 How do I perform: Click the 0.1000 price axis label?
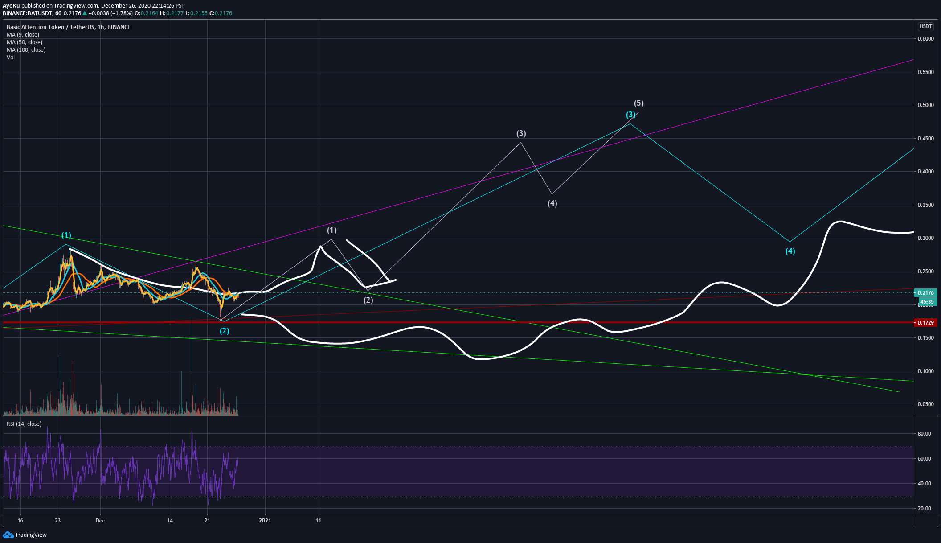pos(925,371)
